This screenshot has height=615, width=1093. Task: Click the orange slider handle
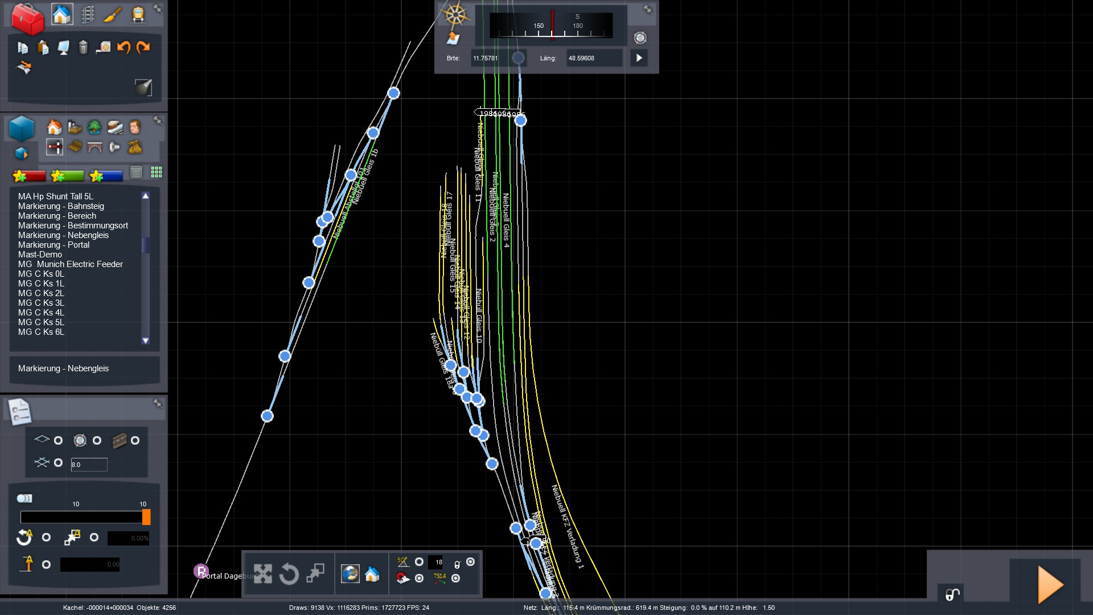146,517
